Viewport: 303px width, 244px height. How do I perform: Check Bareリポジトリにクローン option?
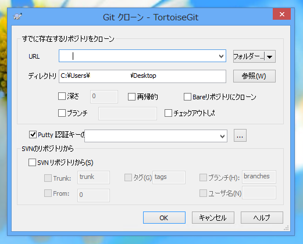[187, 97]
